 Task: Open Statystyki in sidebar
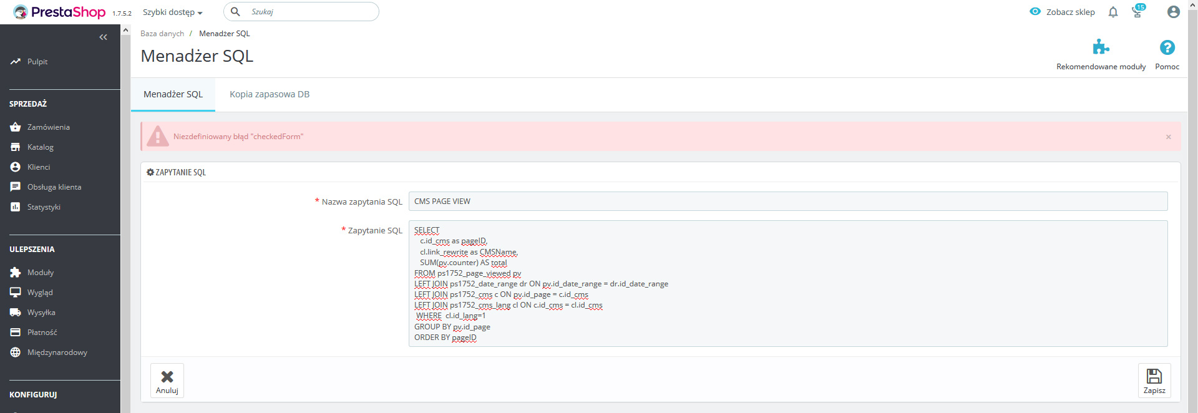(x=44, y=207)
